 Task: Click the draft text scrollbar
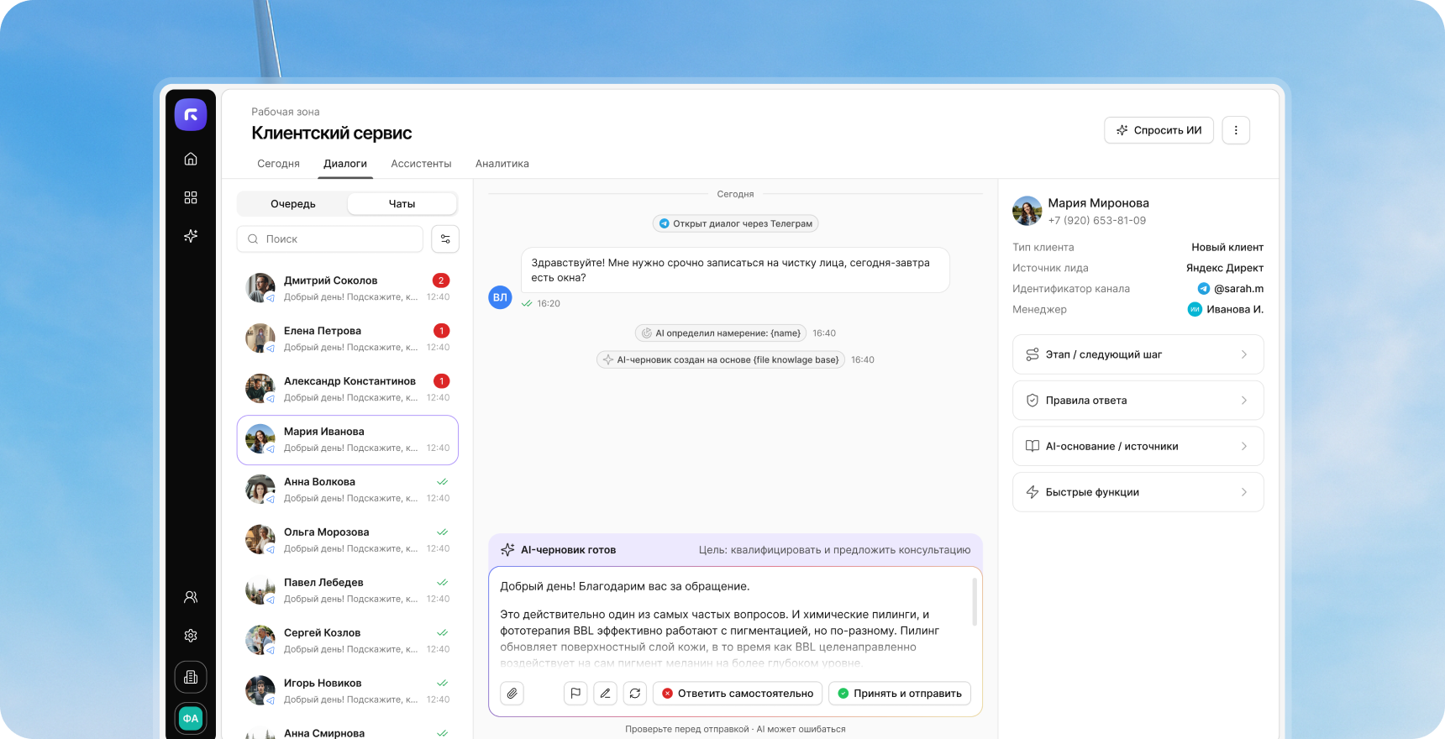[975, 601]
